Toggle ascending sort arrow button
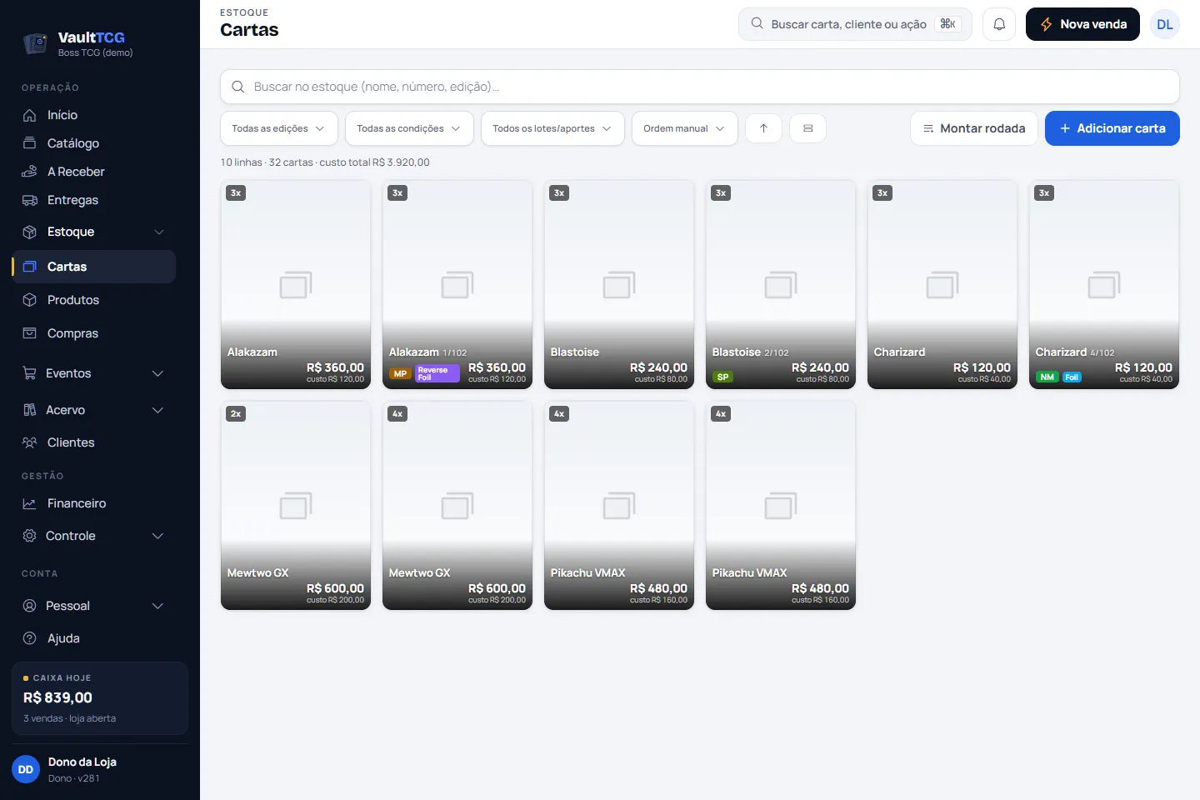 [763, 128]
